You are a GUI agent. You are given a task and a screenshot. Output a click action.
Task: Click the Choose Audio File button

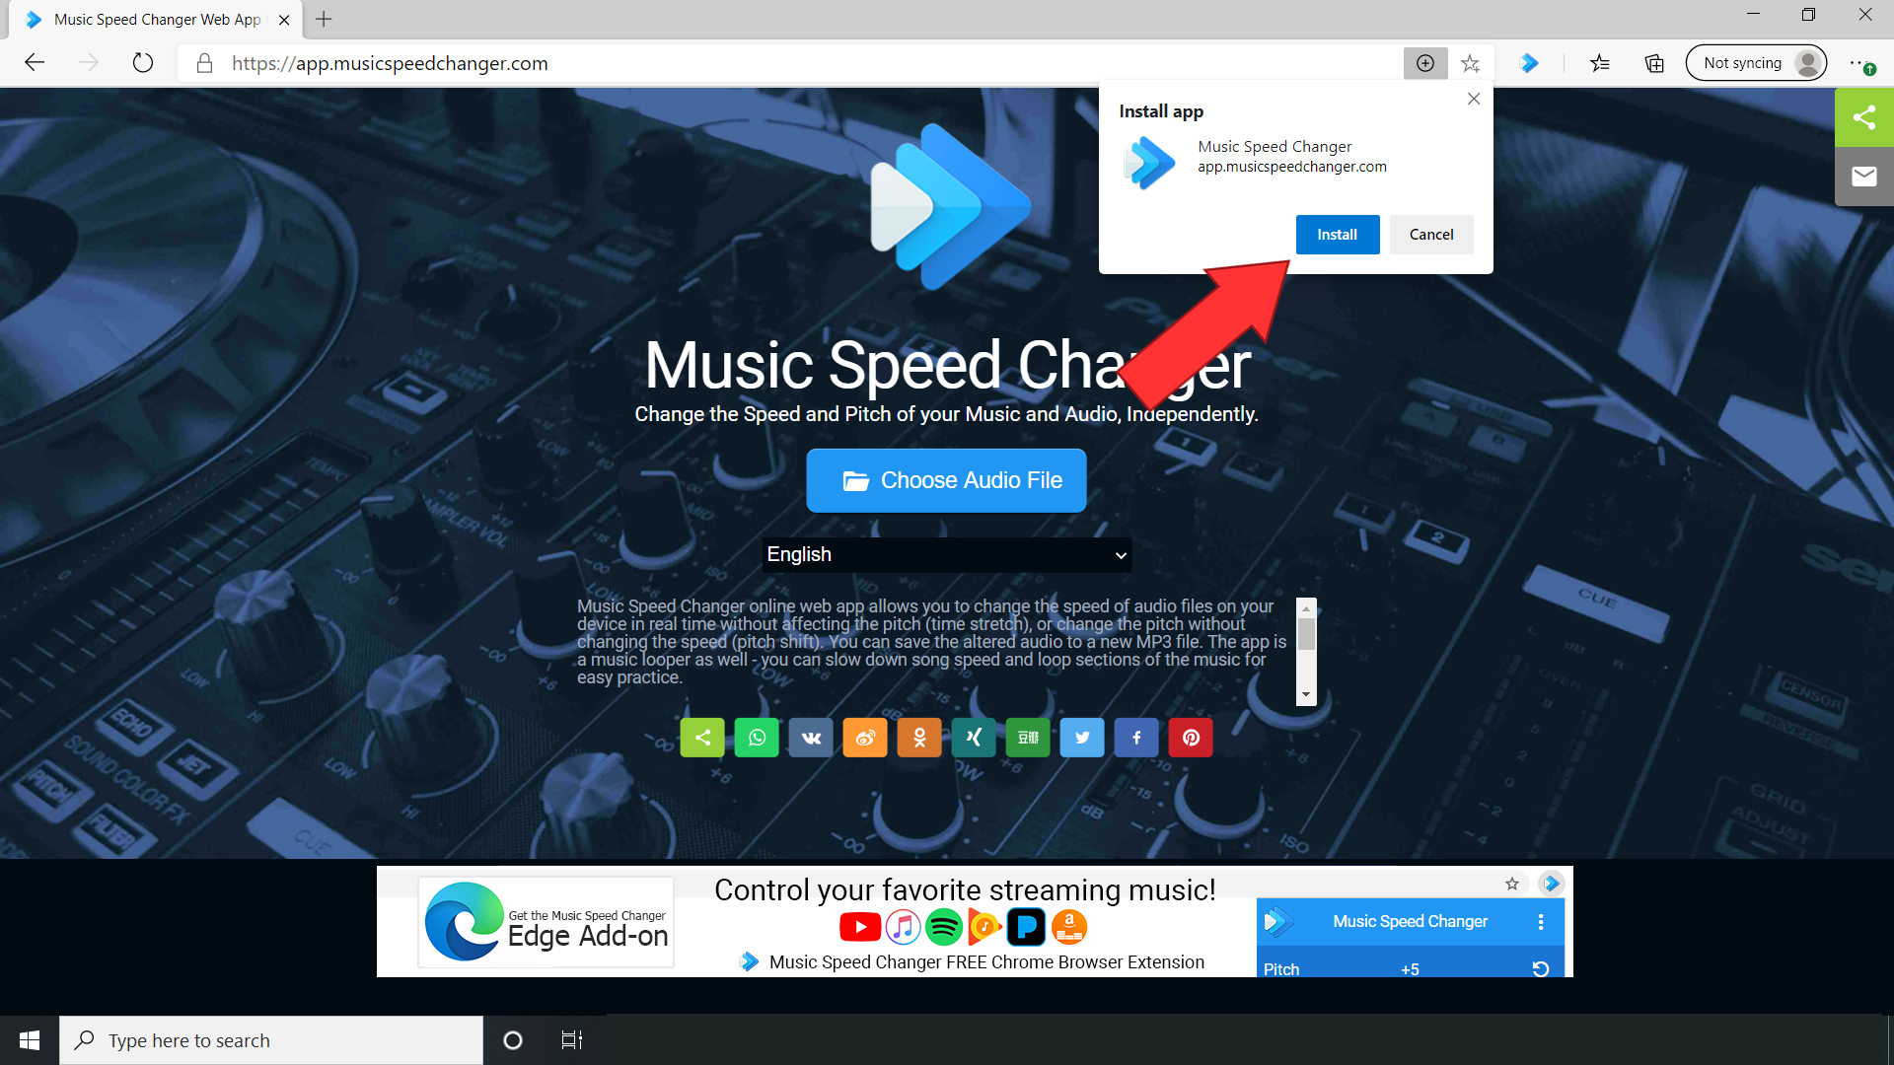tap(946, 480)
